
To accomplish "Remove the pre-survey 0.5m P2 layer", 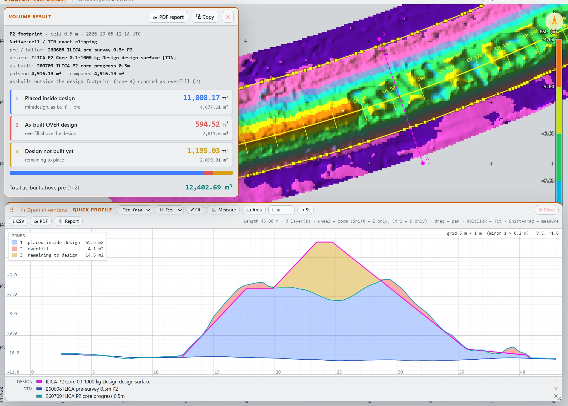I will coord(556,389).
